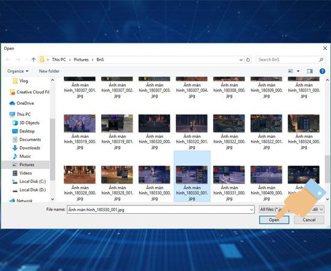Image resolution: width=331 pixels, height=271 pixels.
Task: Select file name hinh_180307_003.jpg
Action: [x=155, y=90]
